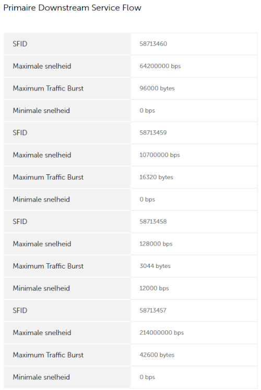Click the first Minimale snelheid label
The height and width of the screenshot is (390, 261).
point(41,110)
